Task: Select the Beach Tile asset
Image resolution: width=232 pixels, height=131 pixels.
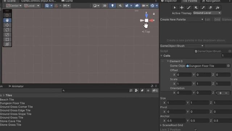Action: pyautogui.click(x=7, y=99)
